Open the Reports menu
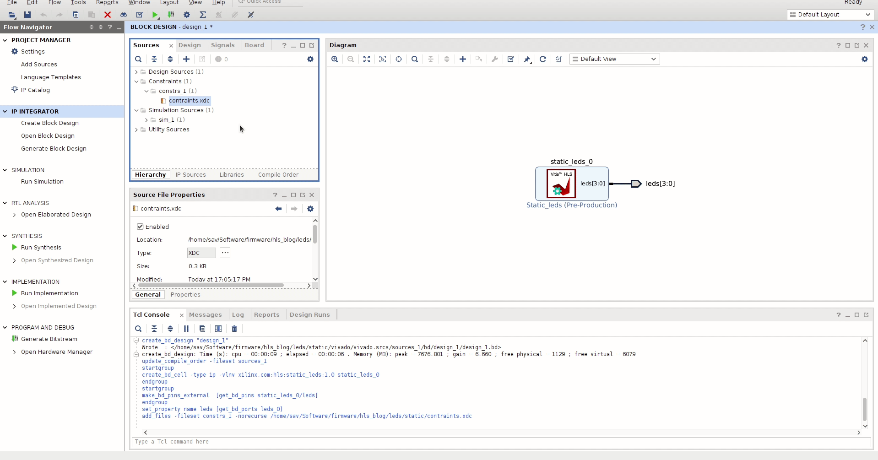878x460 pixels. coord(107,3)
